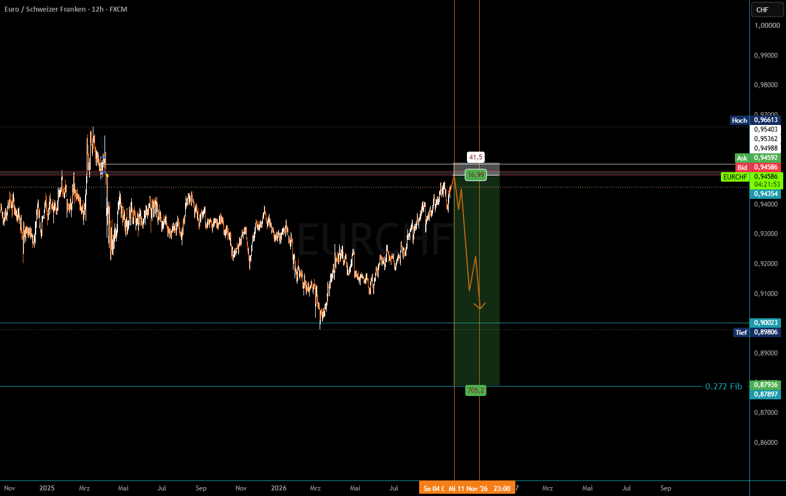Select the 0.272 Fib level label
This screenshot has height=496, width=786.
pos(723,386)
